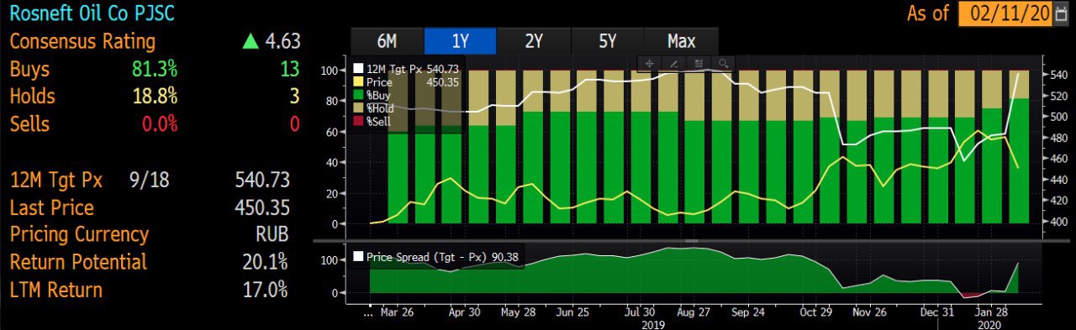Click the Pricing Currency RUB value

(272, 234)
